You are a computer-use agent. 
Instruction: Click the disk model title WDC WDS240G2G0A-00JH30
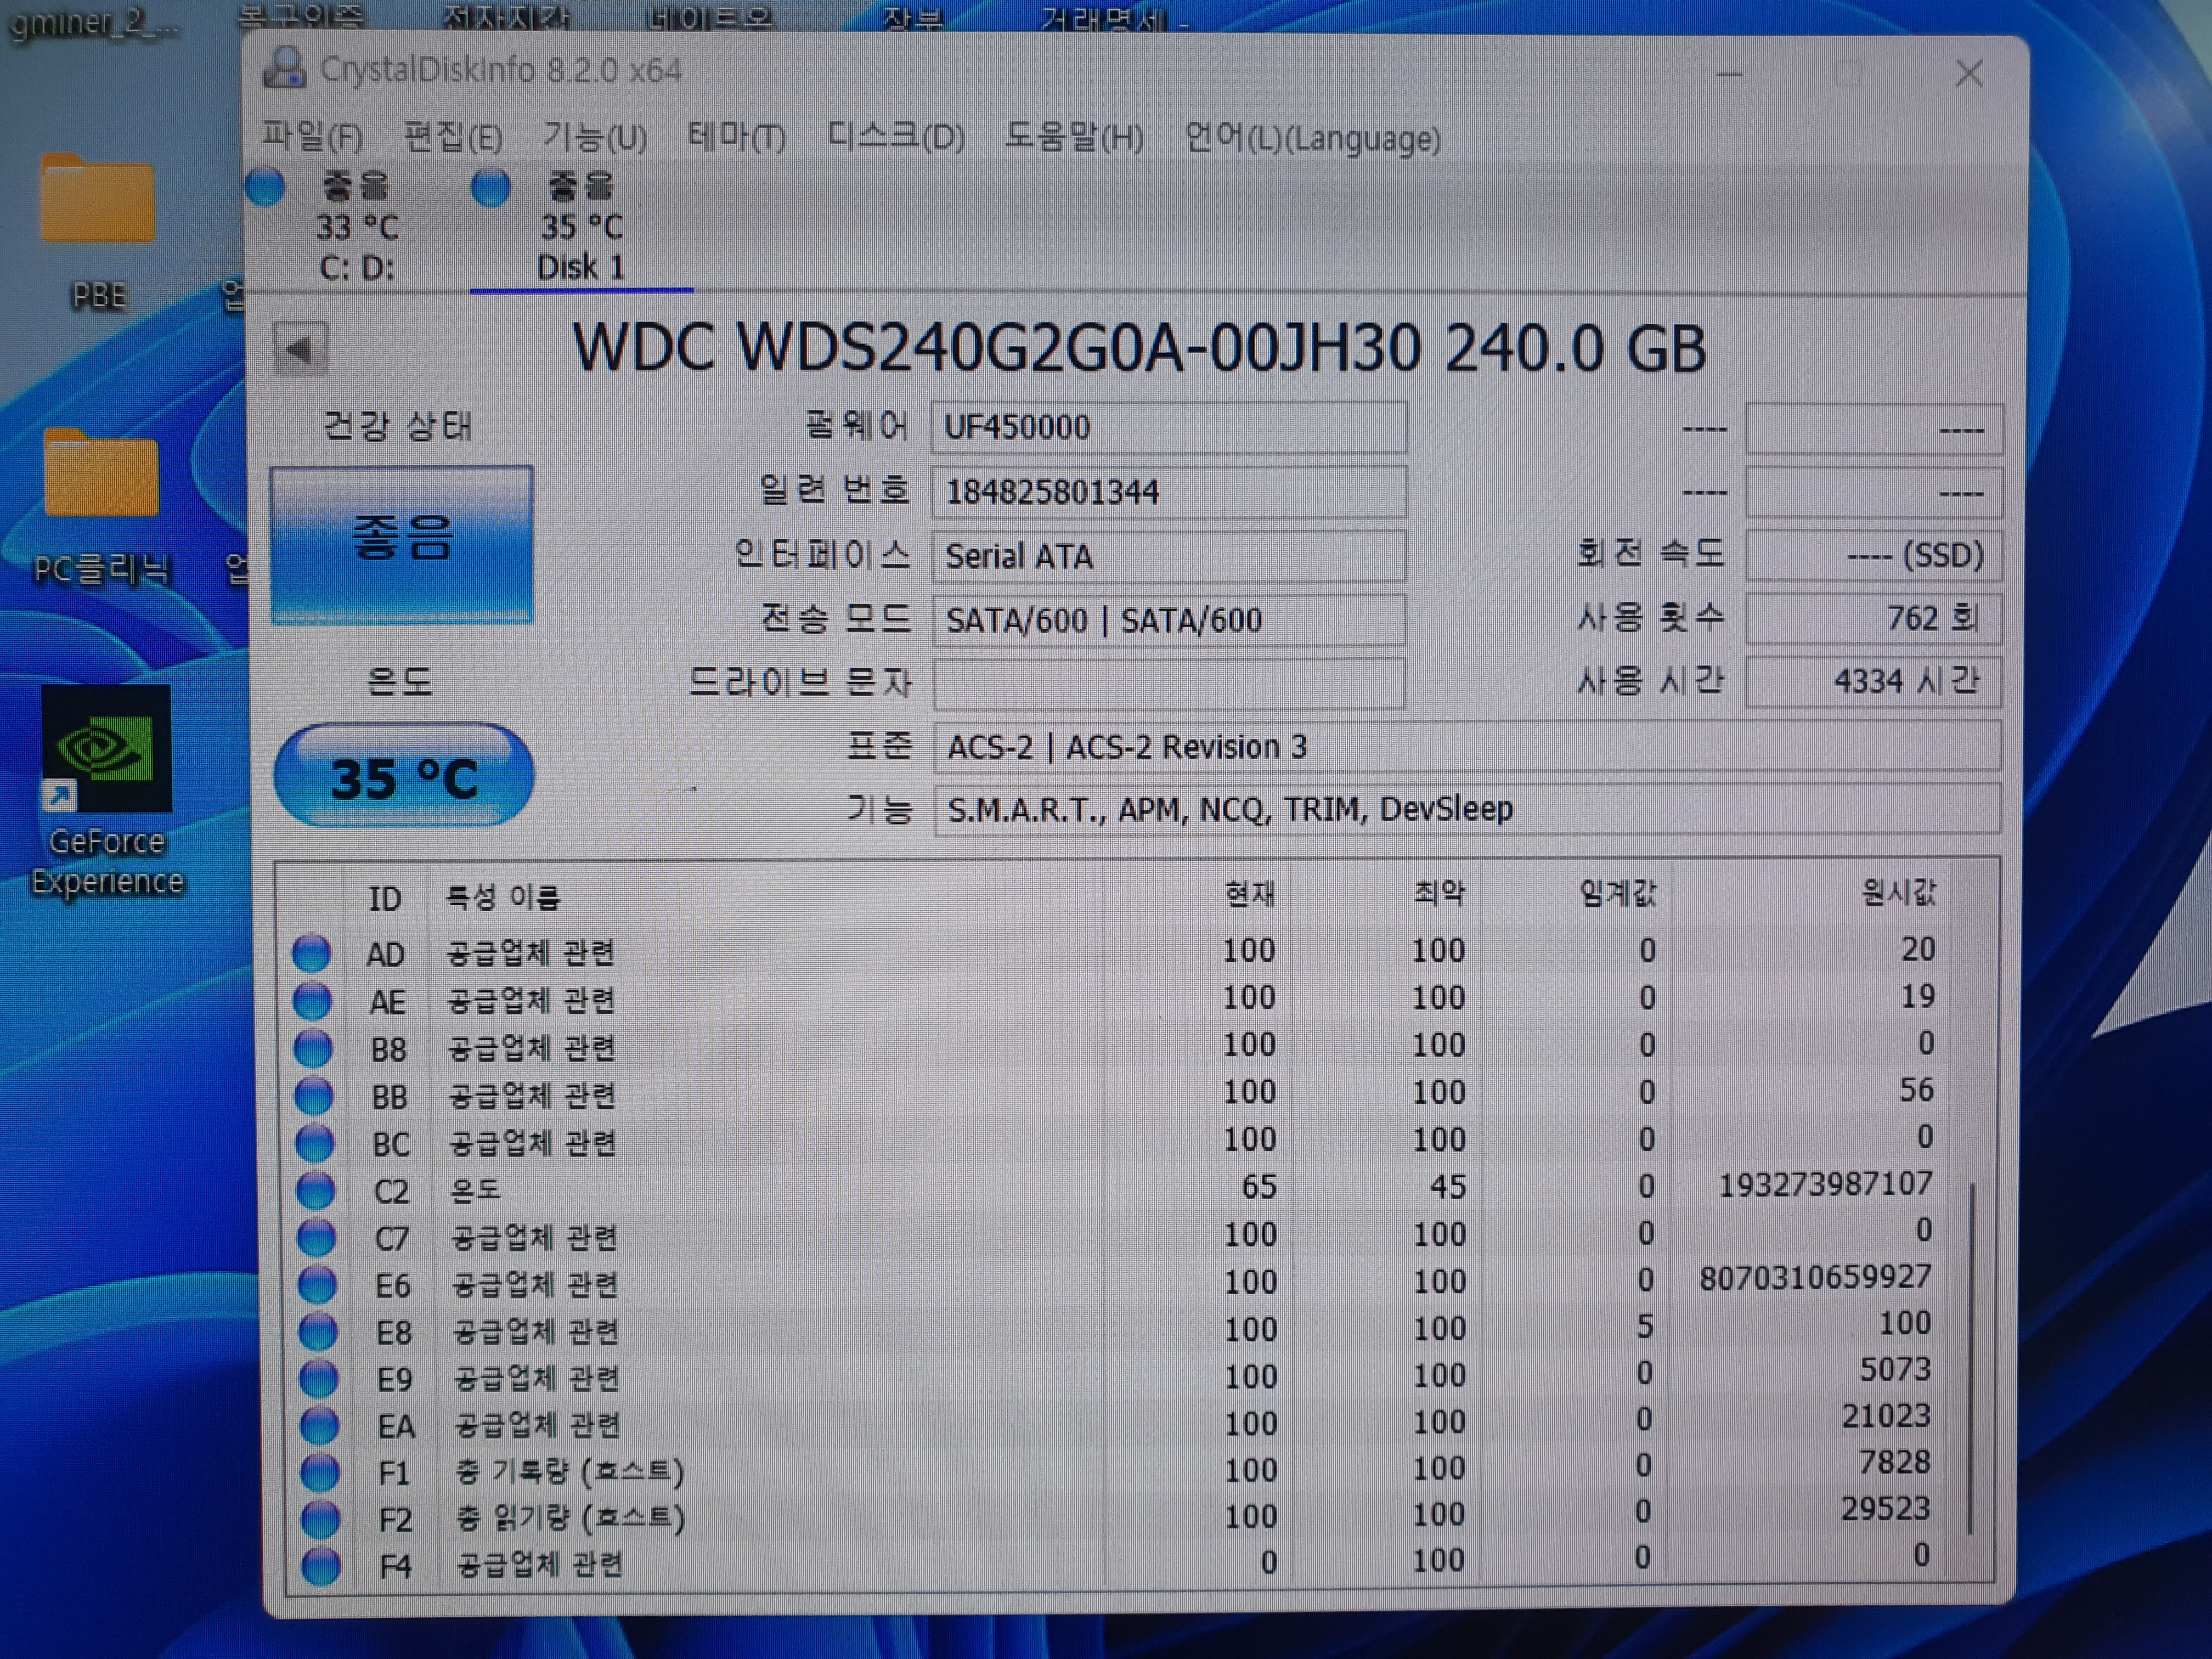[x=997, y=349]
